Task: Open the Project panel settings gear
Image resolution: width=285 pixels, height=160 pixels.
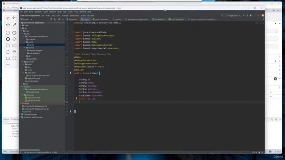Action: point(59,19)
